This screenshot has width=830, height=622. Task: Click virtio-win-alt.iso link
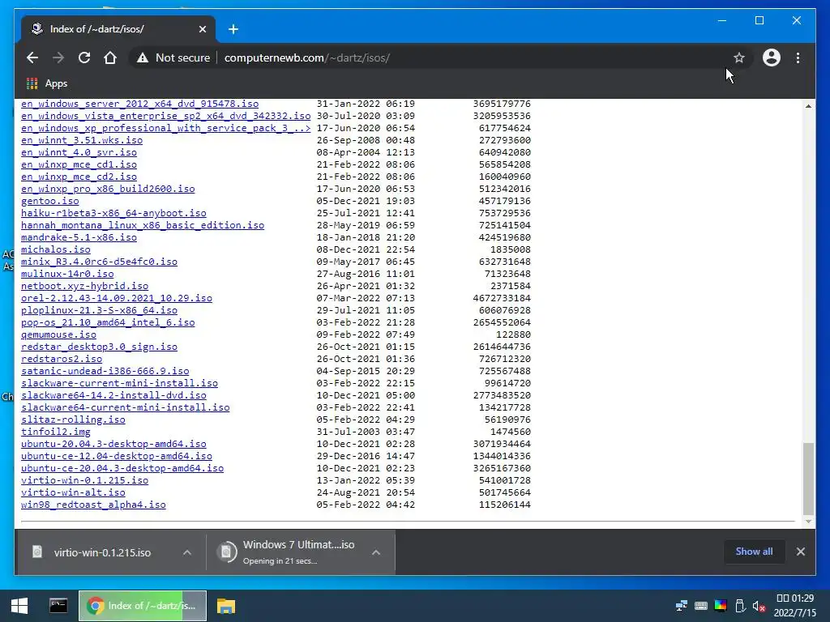73,493
